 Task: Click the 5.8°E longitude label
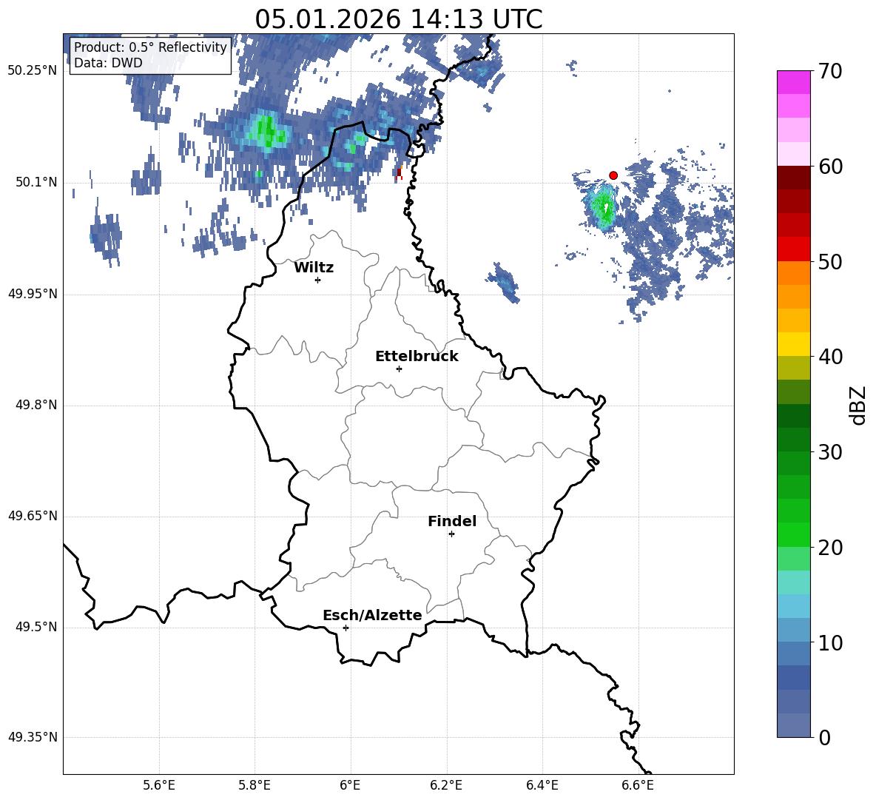255,785
